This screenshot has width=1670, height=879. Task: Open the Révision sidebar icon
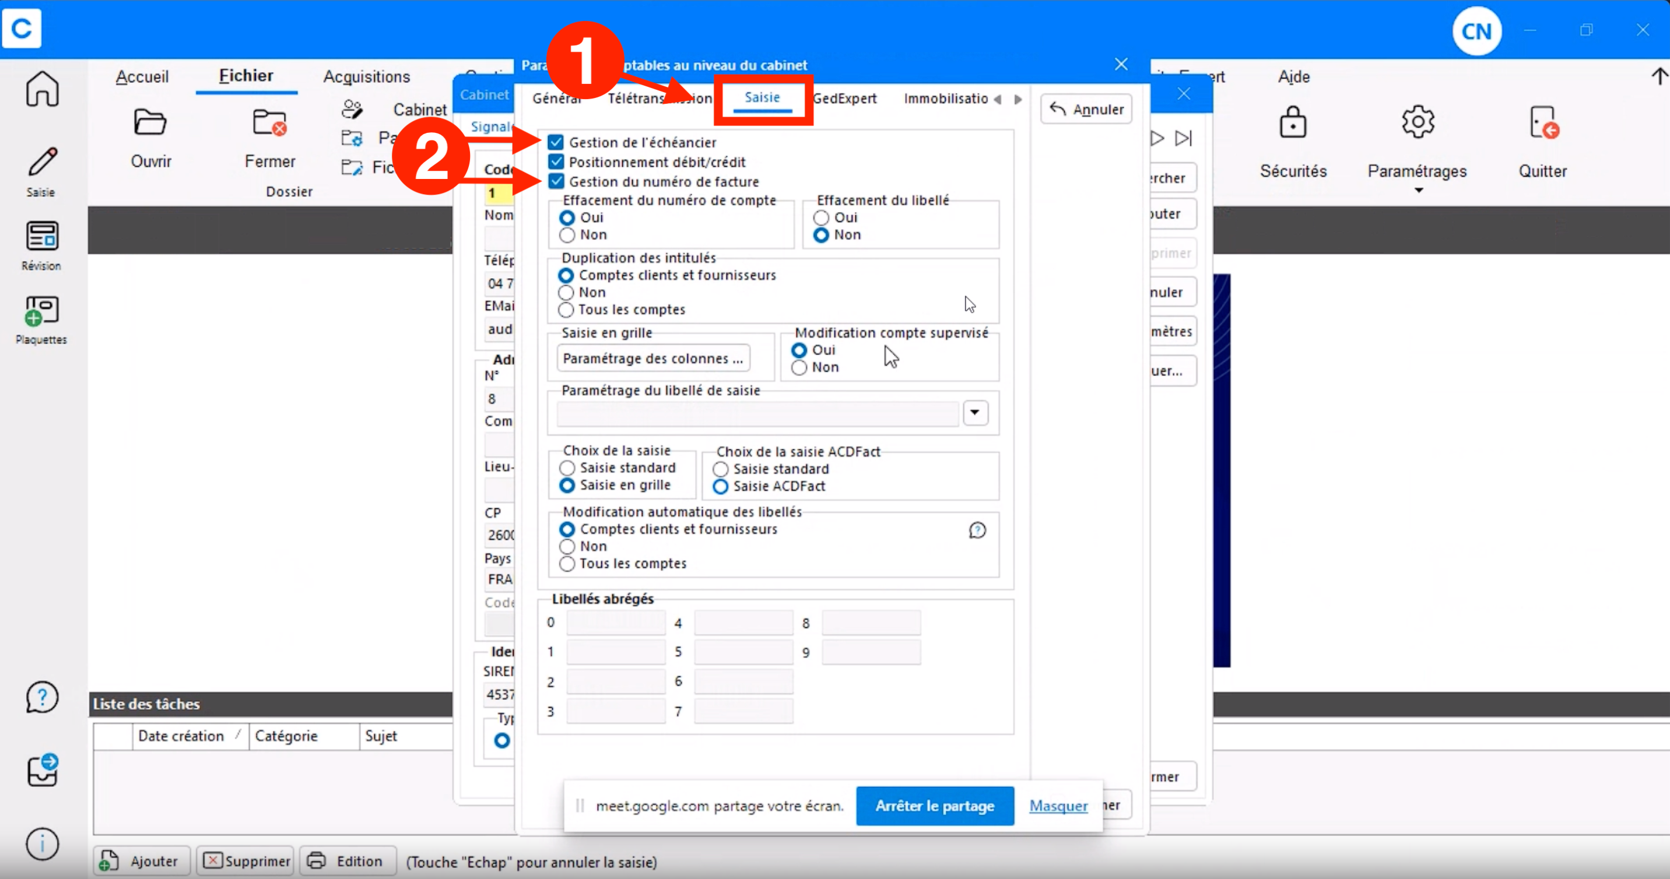click(x=42, y=236)
